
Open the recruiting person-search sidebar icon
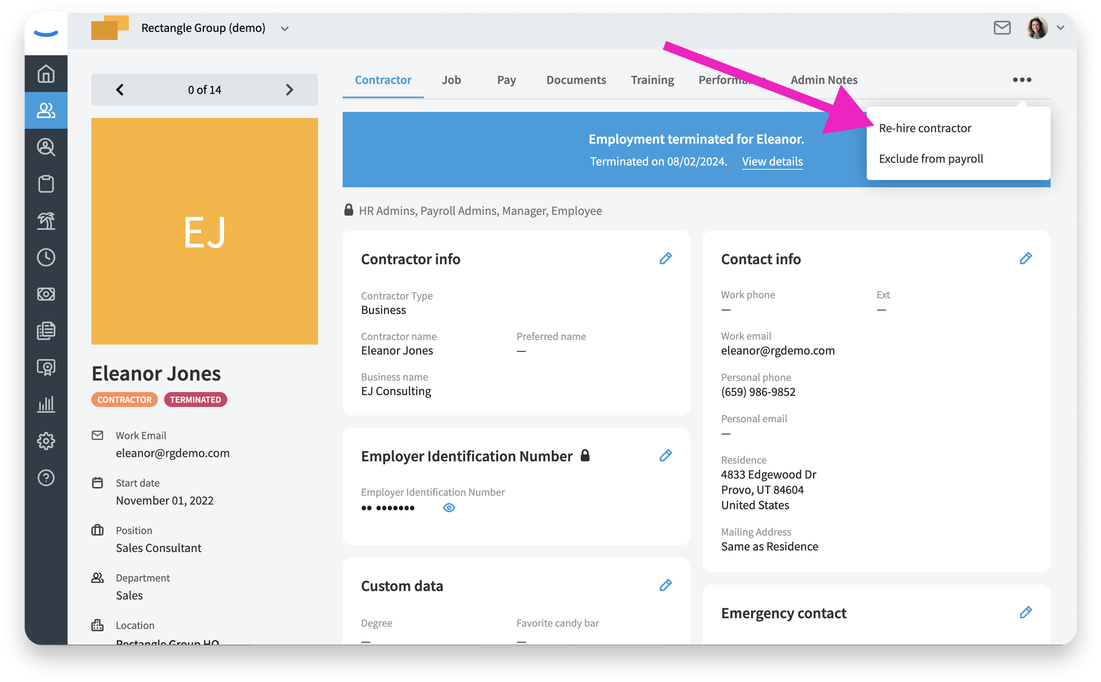tap(46, 147)
